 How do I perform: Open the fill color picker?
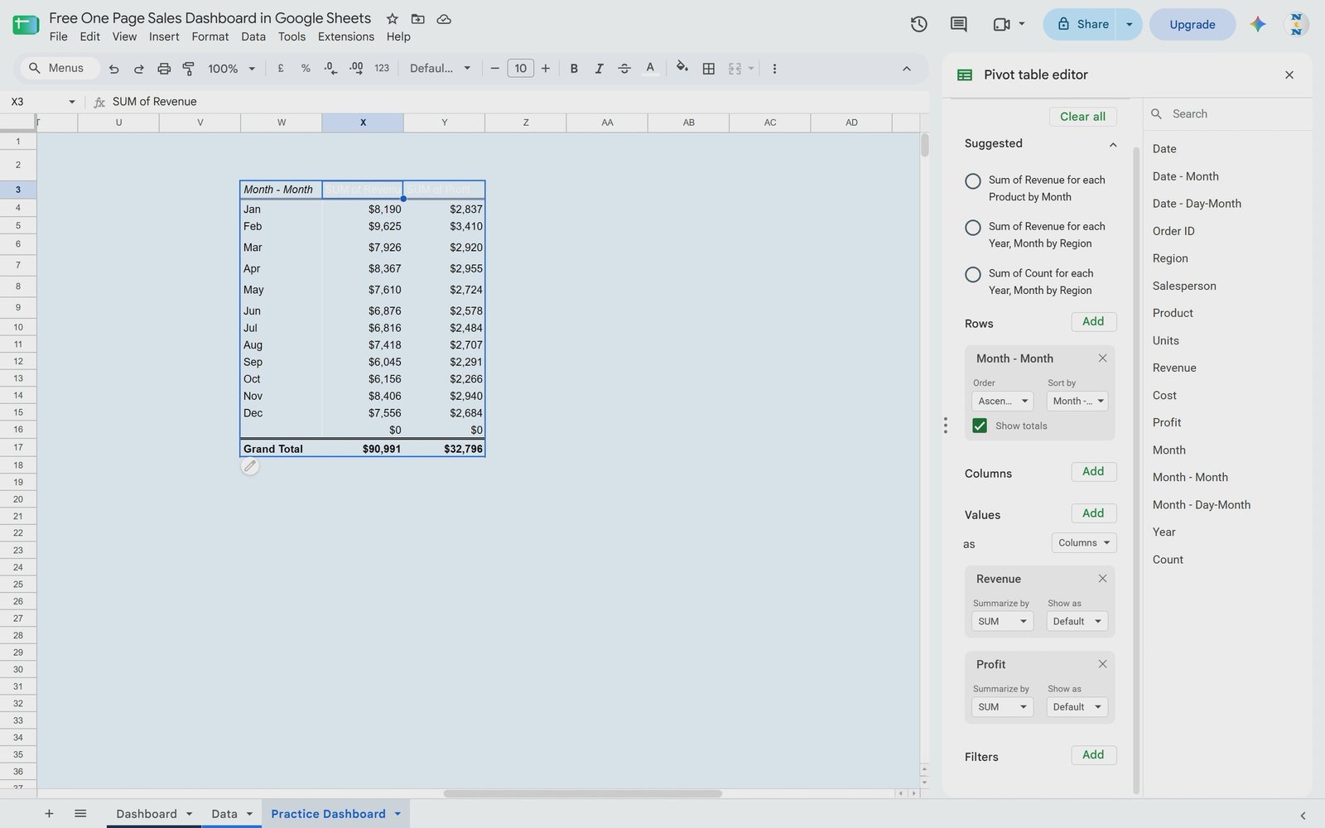(x=682, y=68)
